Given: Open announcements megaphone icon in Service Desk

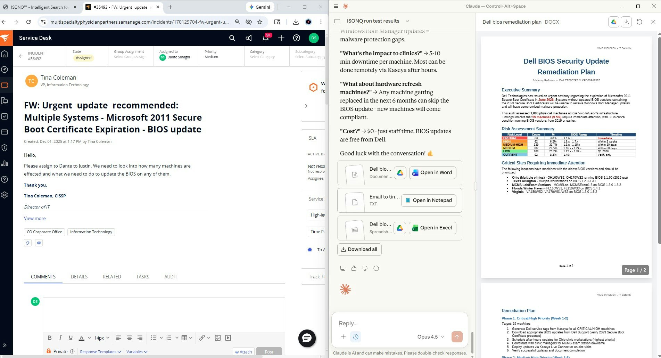Looking at the screenshot, I should (x=249, y=38).
